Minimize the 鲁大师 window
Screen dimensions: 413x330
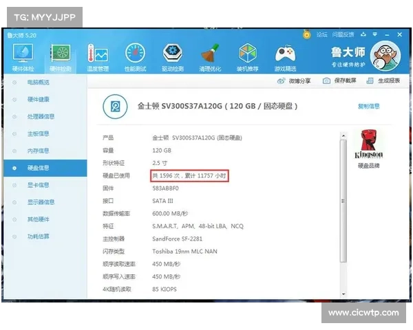pos(387,35)
